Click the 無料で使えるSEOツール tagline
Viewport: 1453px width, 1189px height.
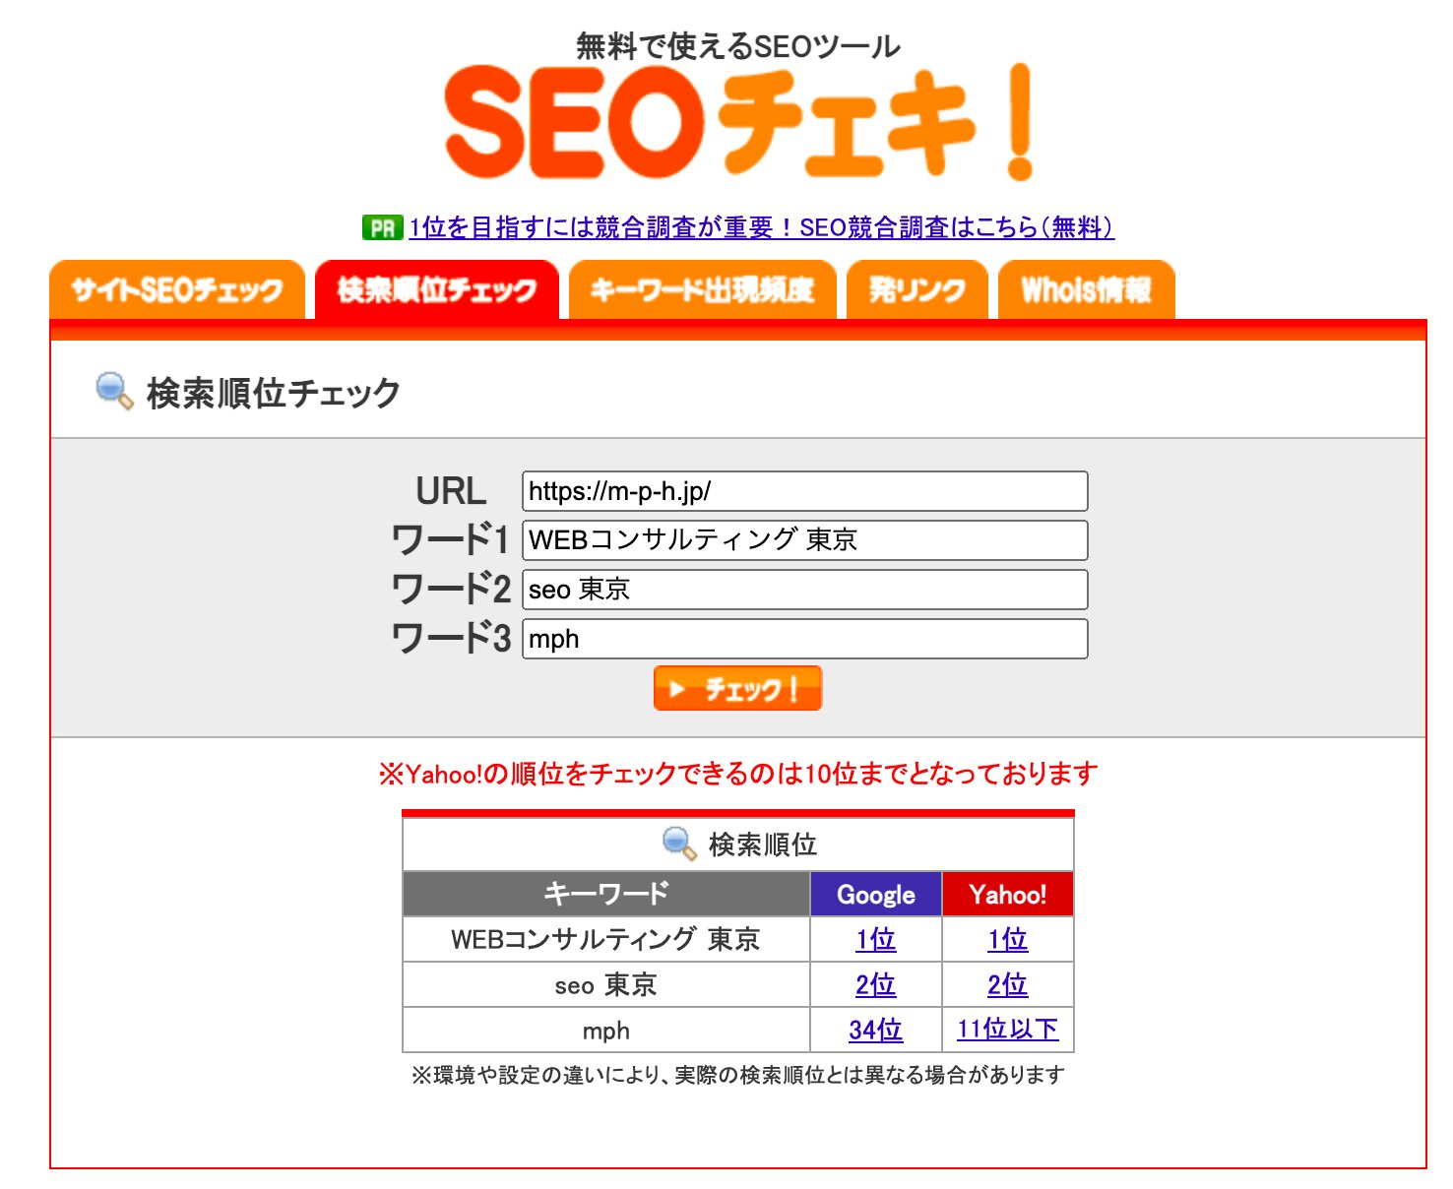click(x=738, y=45)
